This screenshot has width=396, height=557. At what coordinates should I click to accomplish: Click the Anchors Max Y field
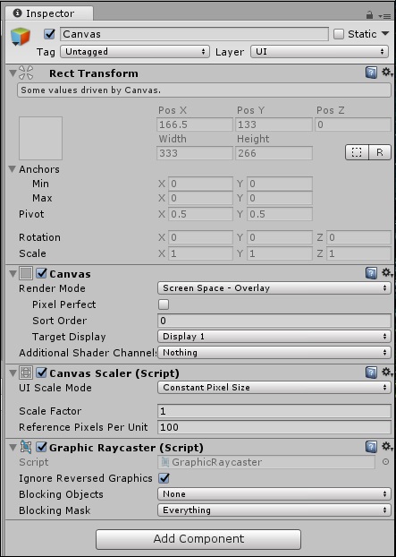(x=280, y=198)
